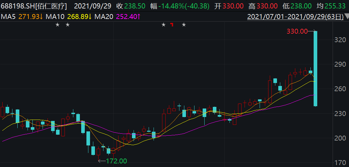The height and width of the screenshot is (167, 349).
Task: Click the green 172.00 low price label
Action: coord(117,161)
